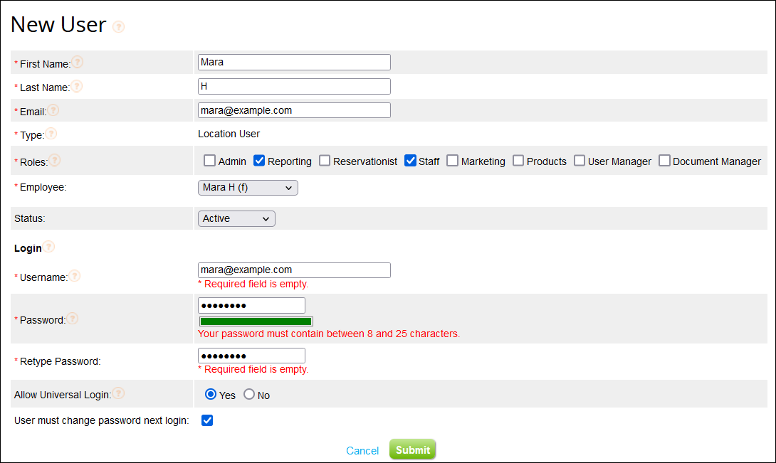Open the Username help icon
This screenshot has width=776, height=463.
tap(74, 276)
